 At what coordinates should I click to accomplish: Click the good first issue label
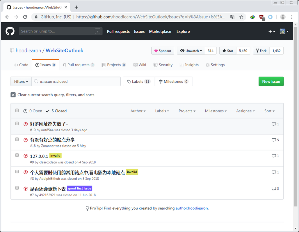click(79, 188)
